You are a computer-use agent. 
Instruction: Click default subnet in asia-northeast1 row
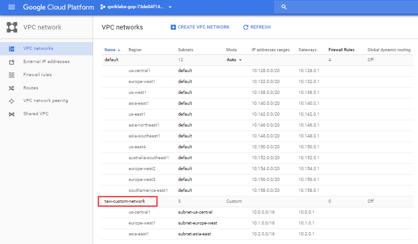185,125
